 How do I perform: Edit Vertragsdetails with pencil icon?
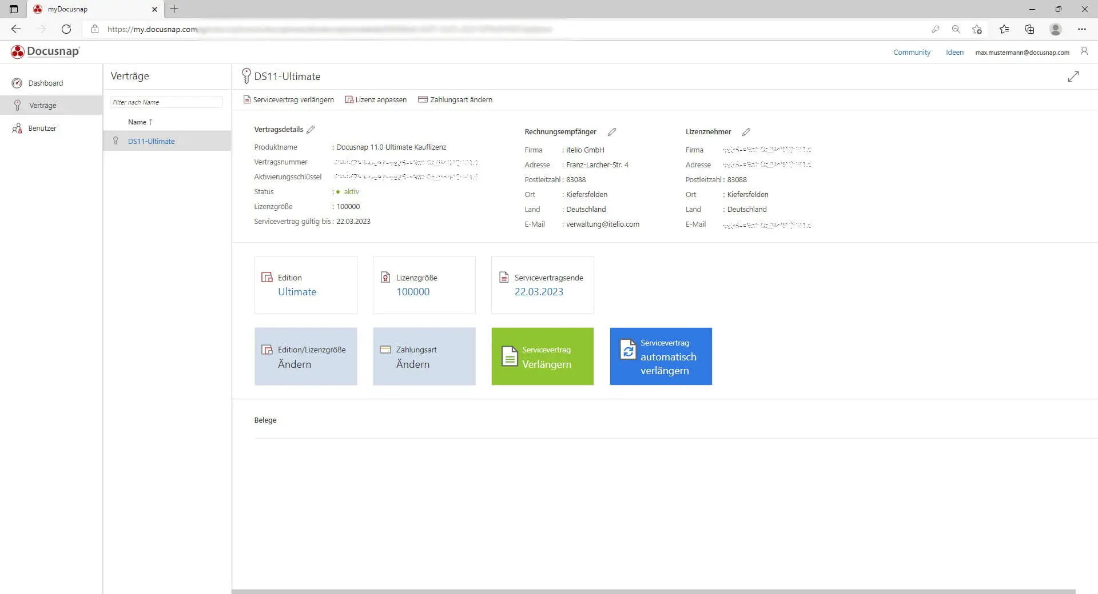311,130
